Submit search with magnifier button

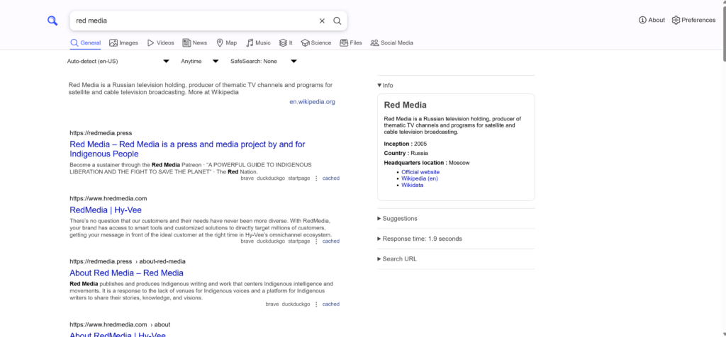click(337, 21)
